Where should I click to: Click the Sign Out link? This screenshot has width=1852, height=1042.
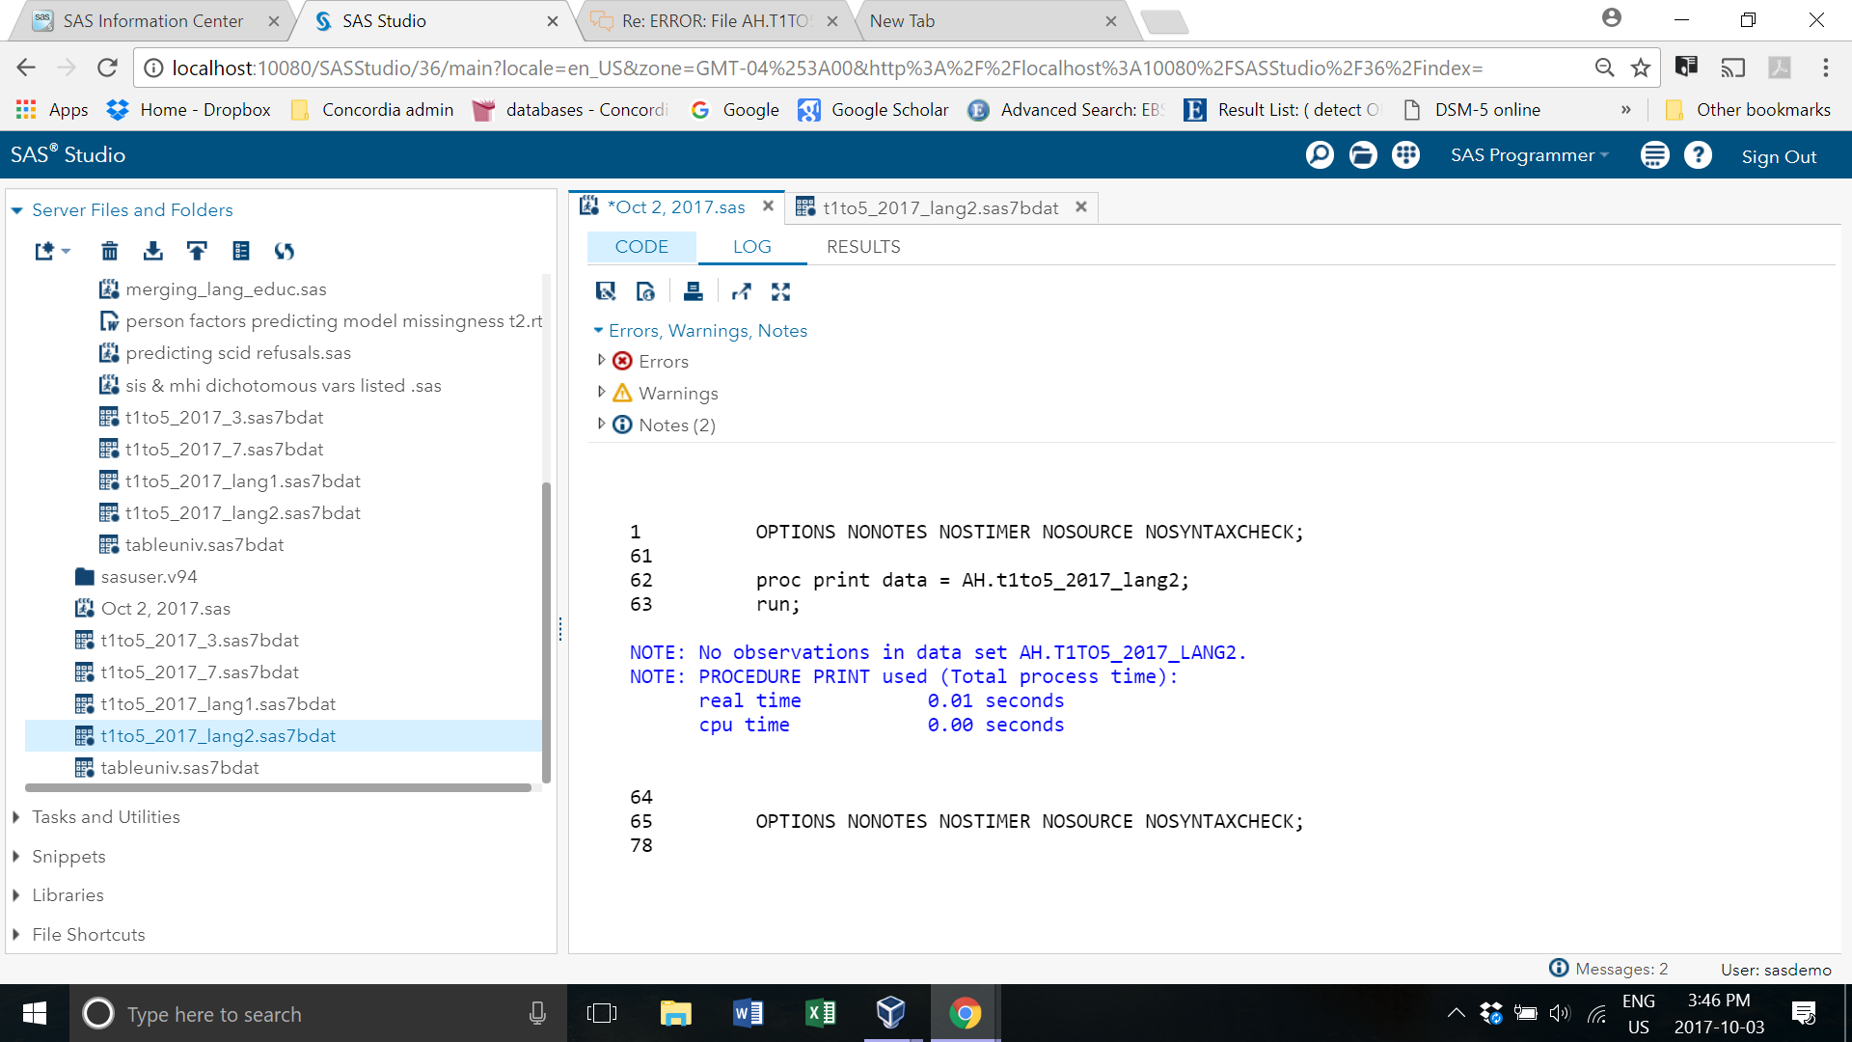click(x=1778, y=156)
